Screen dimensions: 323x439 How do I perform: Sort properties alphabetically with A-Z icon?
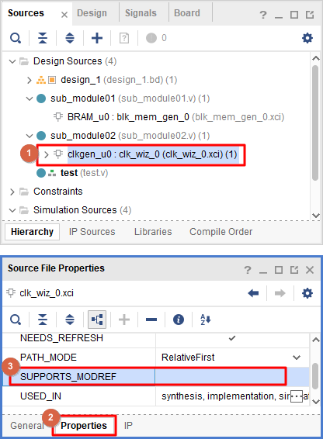[206, 320]
